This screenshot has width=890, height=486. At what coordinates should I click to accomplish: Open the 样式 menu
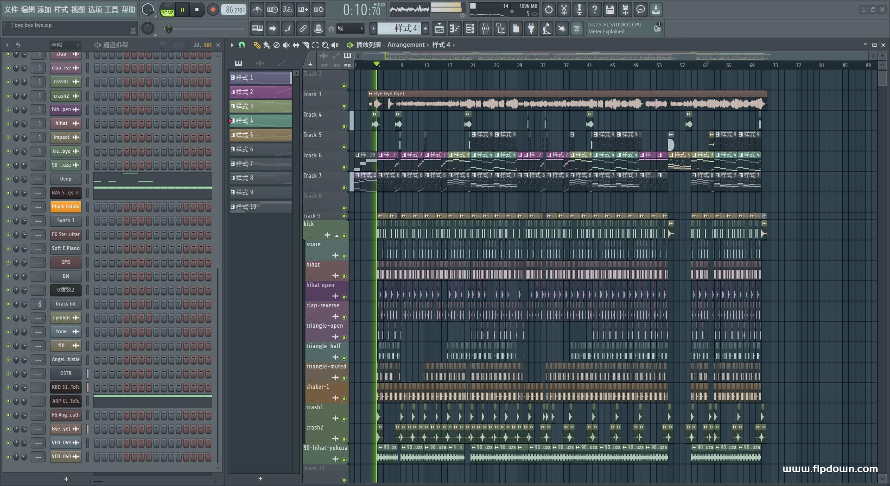click(x=61, y=9)
